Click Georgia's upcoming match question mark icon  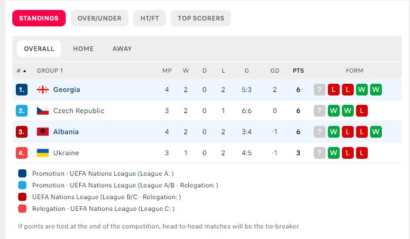tap(320, 90)
